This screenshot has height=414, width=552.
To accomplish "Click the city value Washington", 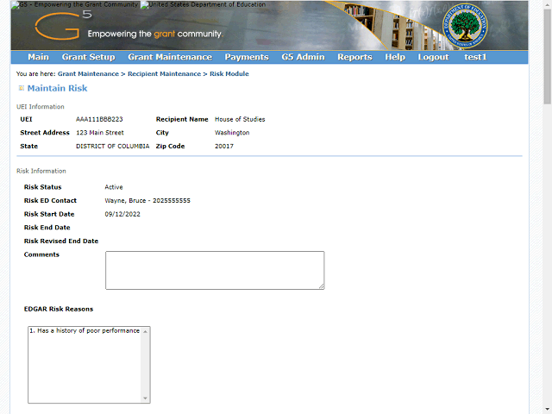I will 232,133.
